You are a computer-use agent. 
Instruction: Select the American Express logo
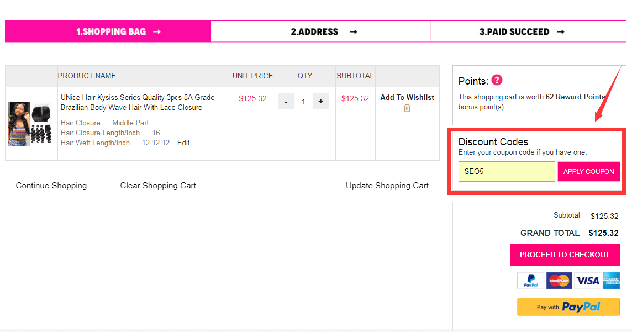pyautogui.click(x=612, y=281)
